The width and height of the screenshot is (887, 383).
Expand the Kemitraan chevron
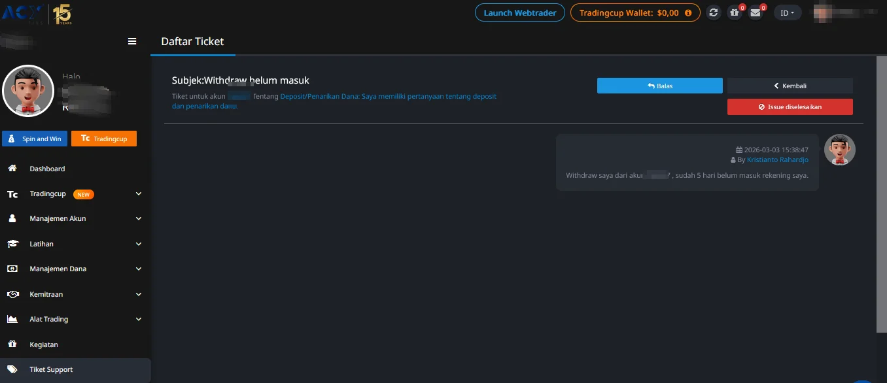point(139,294)
